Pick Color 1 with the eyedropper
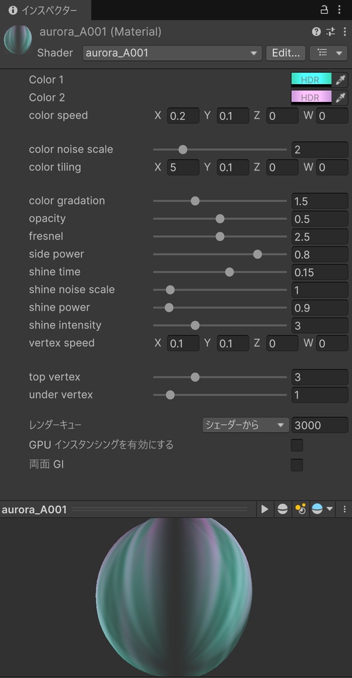Image resolution: width=352 pixels, height=678 pixels. click(341, 80)
